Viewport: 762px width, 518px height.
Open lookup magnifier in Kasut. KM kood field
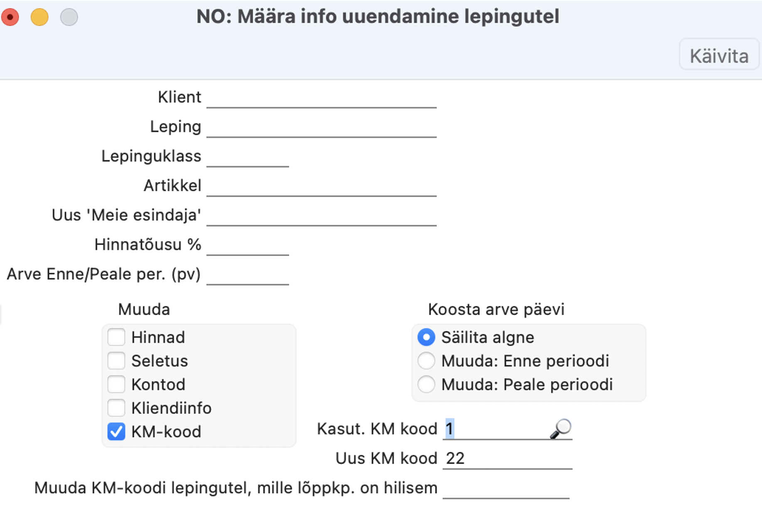[560, 429]
